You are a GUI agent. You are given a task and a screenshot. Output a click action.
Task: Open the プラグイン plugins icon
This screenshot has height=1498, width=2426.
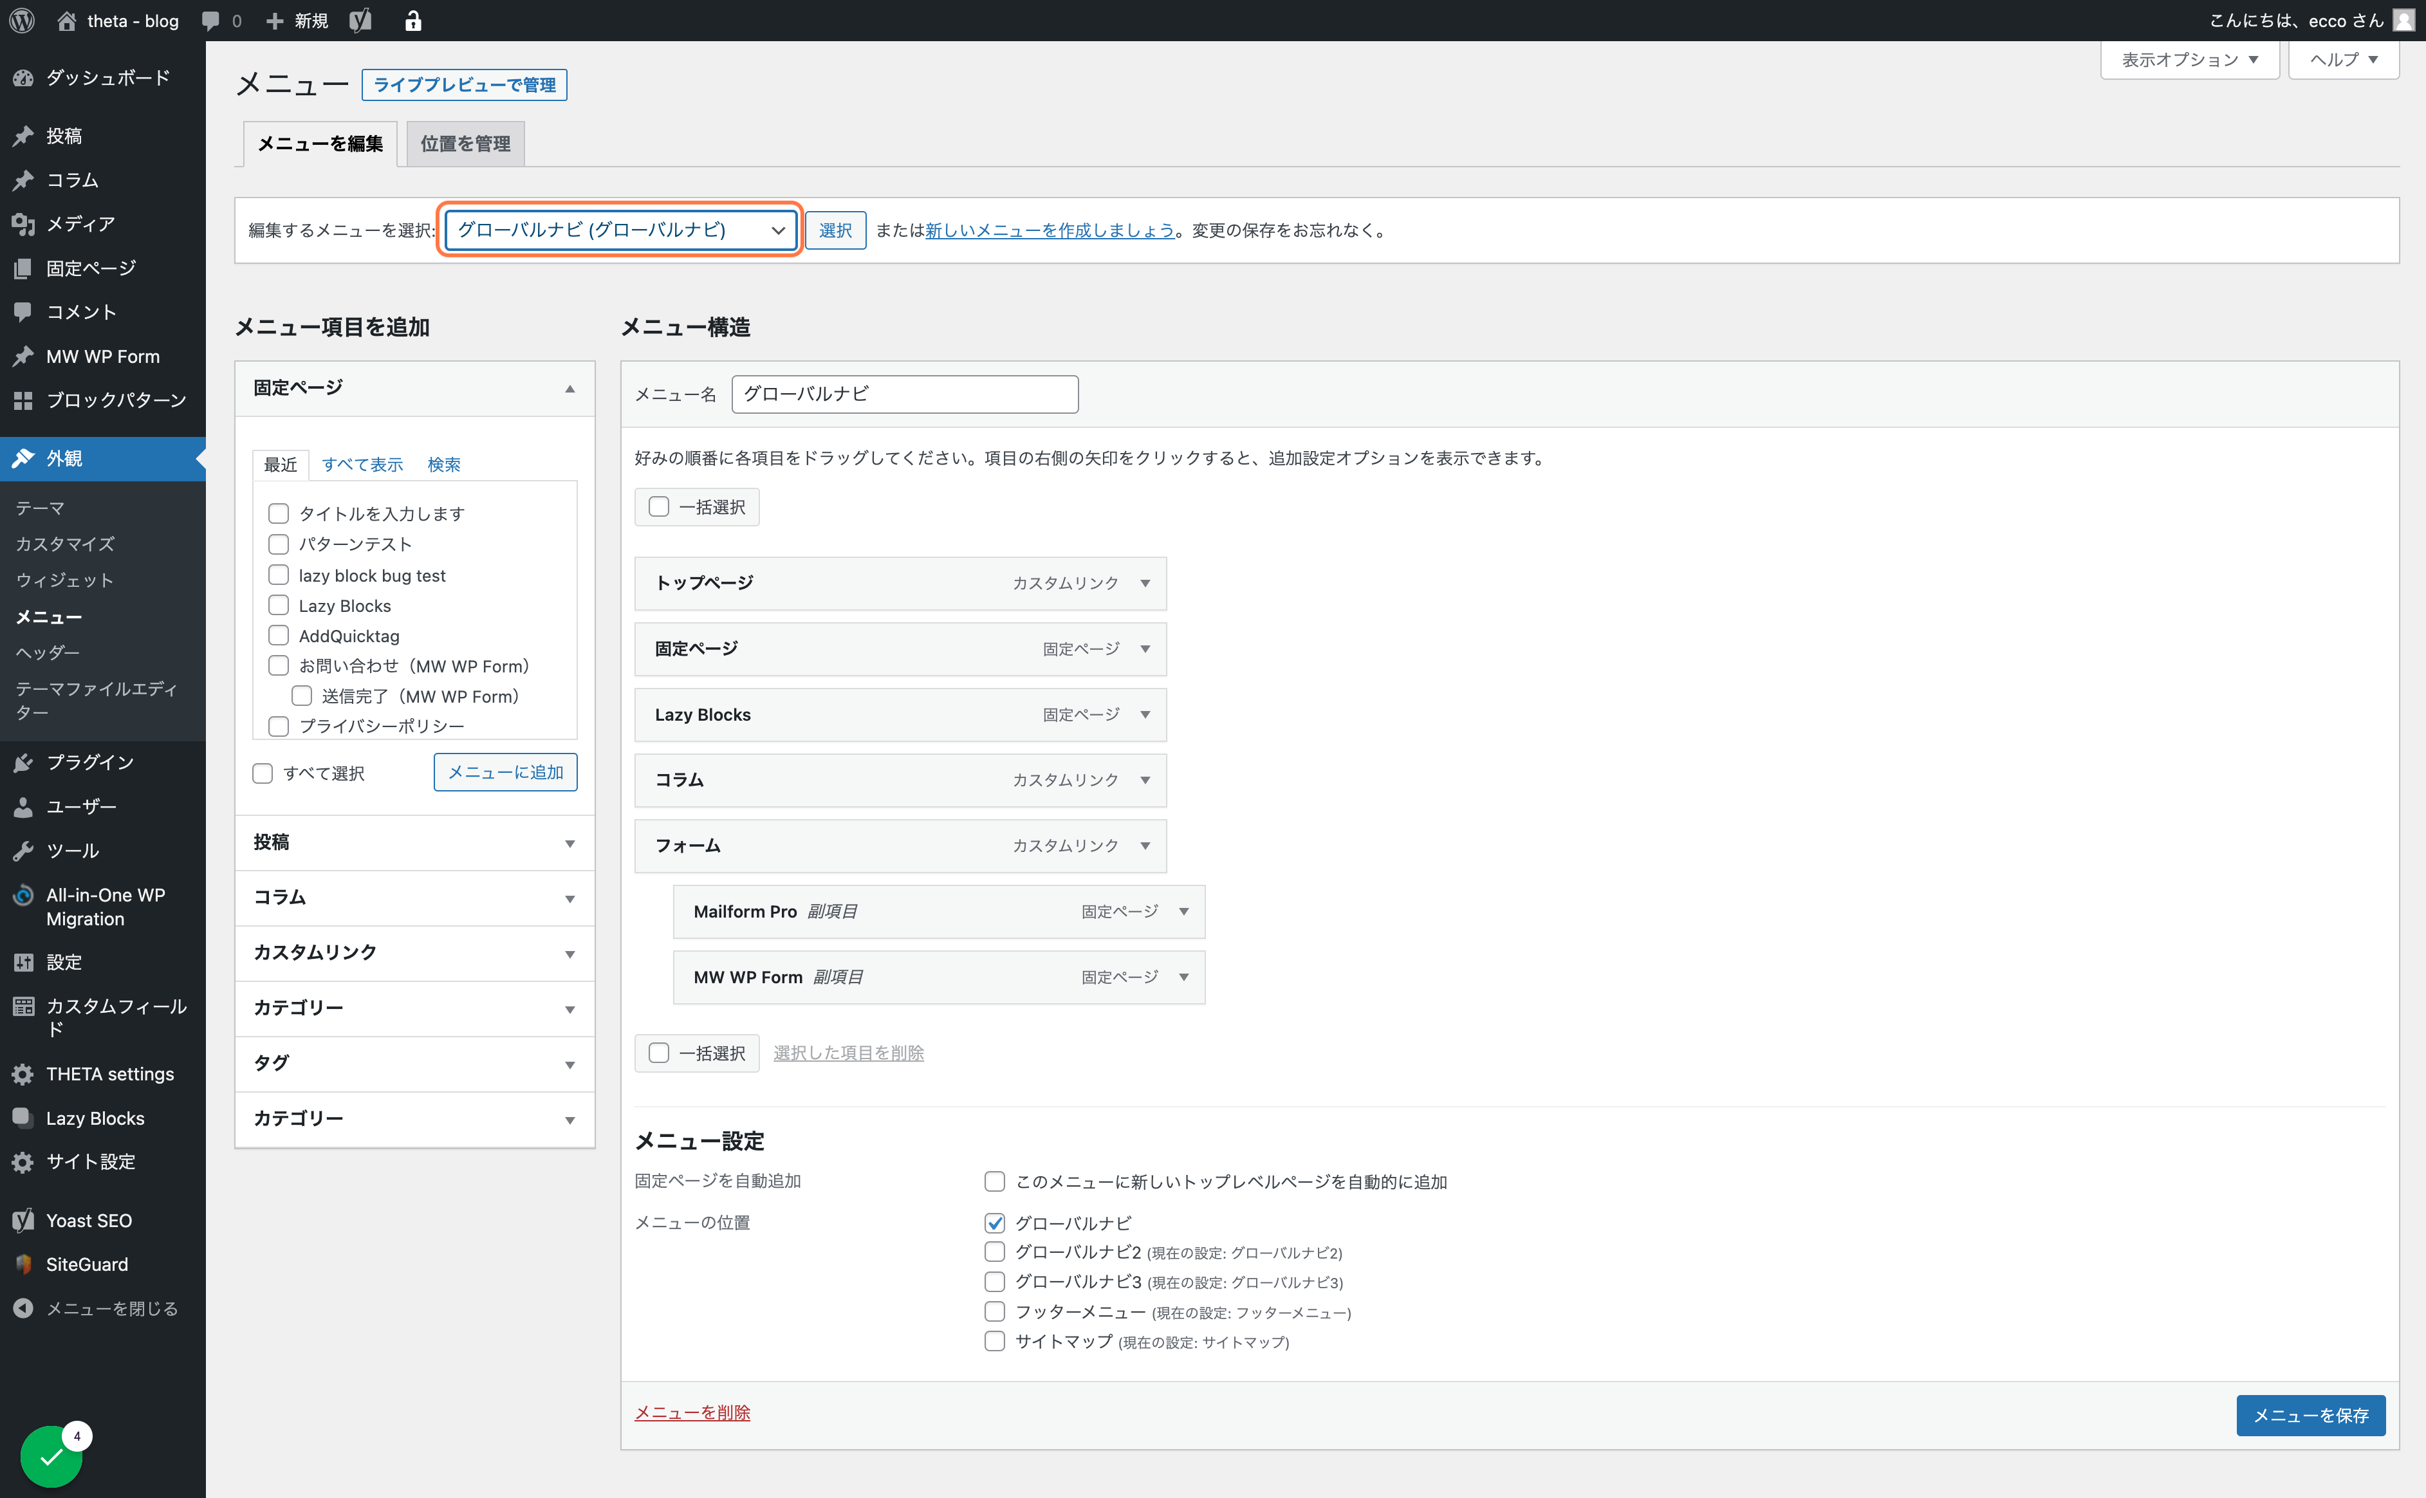tap(23, 762)
